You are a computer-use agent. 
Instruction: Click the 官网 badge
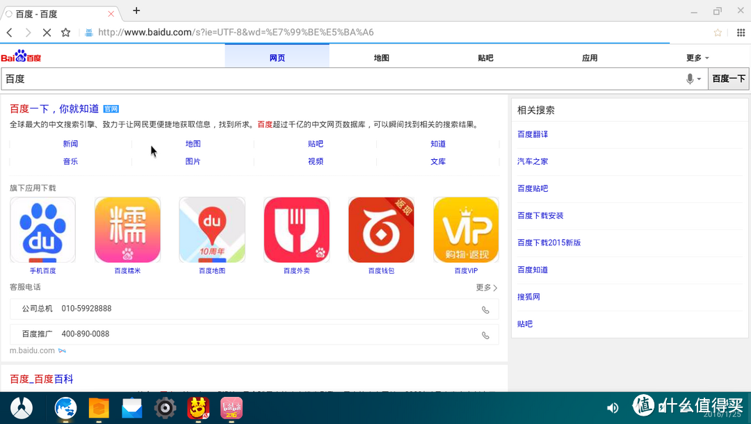(x=111, y=109)
